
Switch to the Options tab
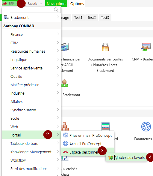(77, 4)
